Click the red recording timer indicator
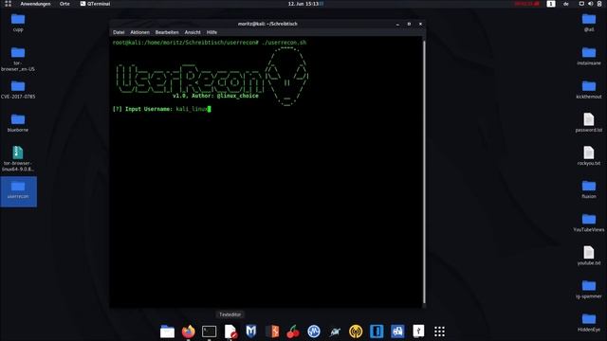 click(527, 4)
